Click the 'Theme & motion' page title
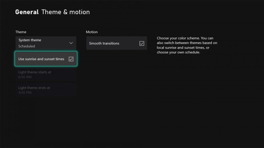 [x=65, y=12]
